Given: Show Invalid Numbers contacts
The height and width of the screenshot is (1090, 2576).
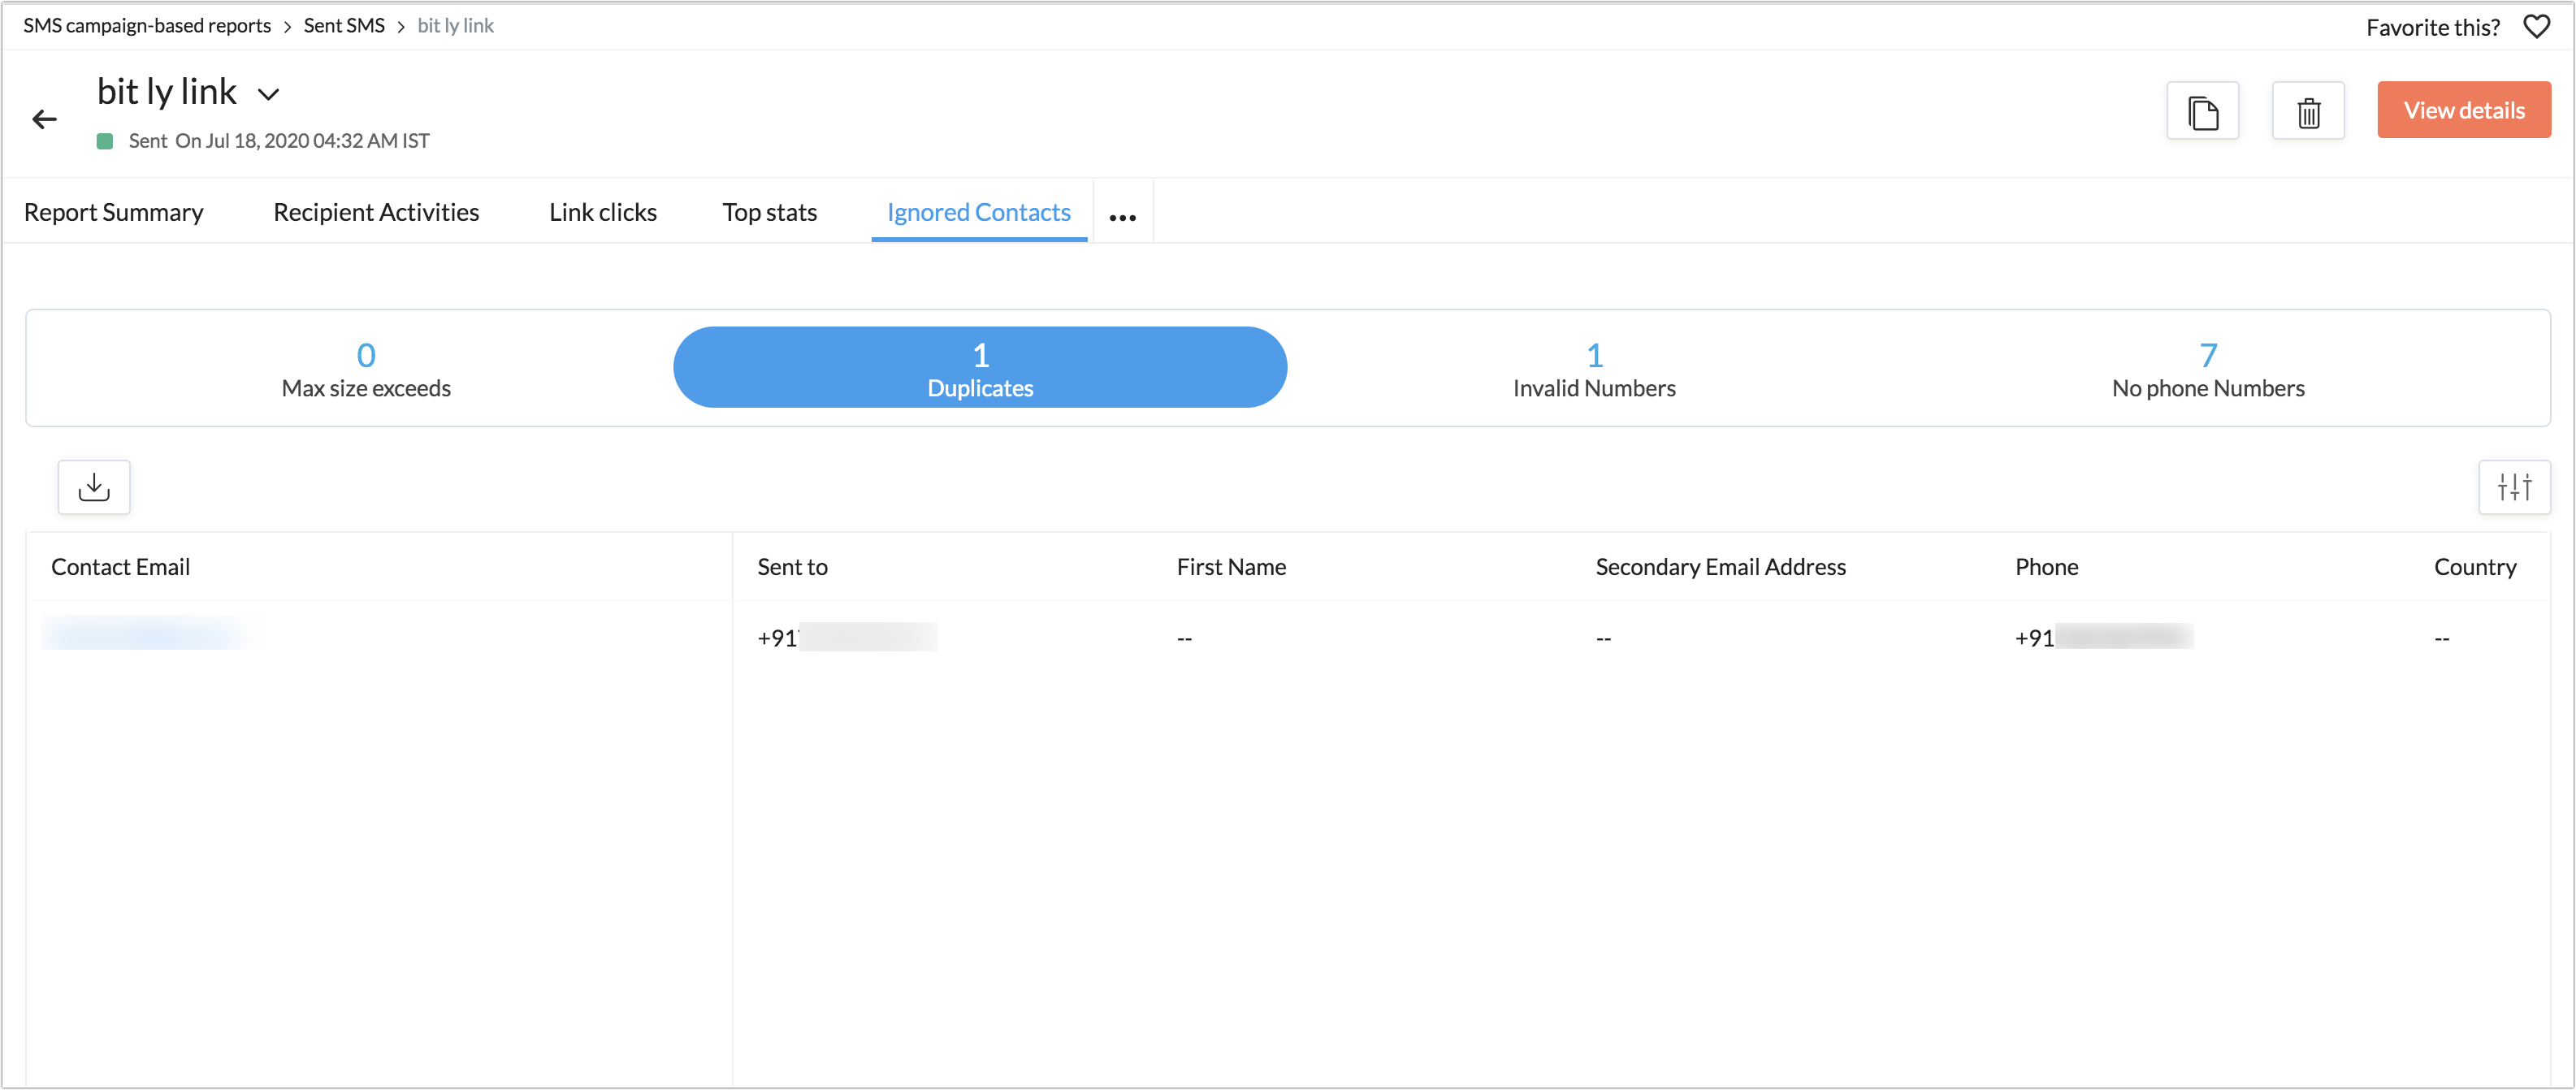Looking at the screenshot, I should [x=1594, y=369].
